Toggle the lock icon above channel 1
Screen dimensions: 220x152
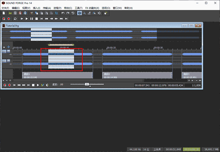coord(4,47)
